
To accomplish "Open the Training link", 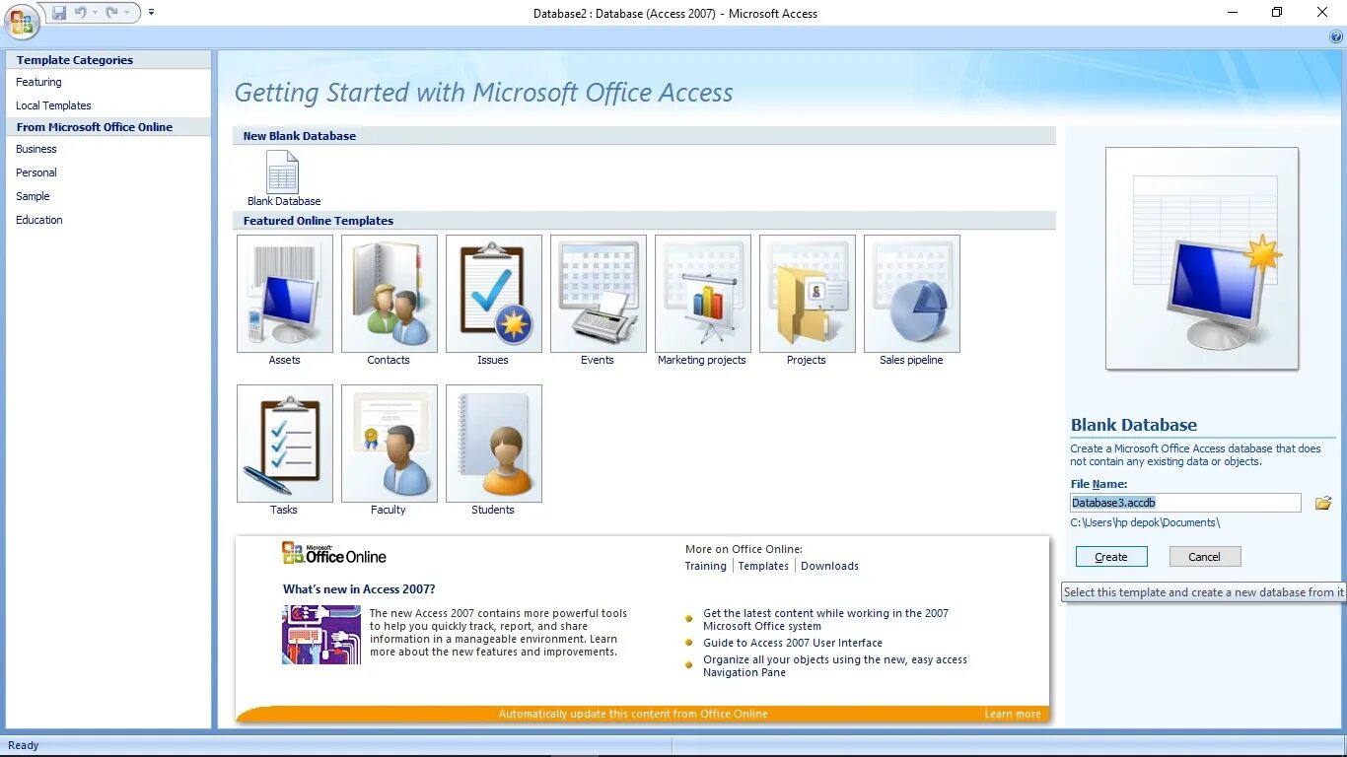I will pyautogui.click(x=706, y=566).
